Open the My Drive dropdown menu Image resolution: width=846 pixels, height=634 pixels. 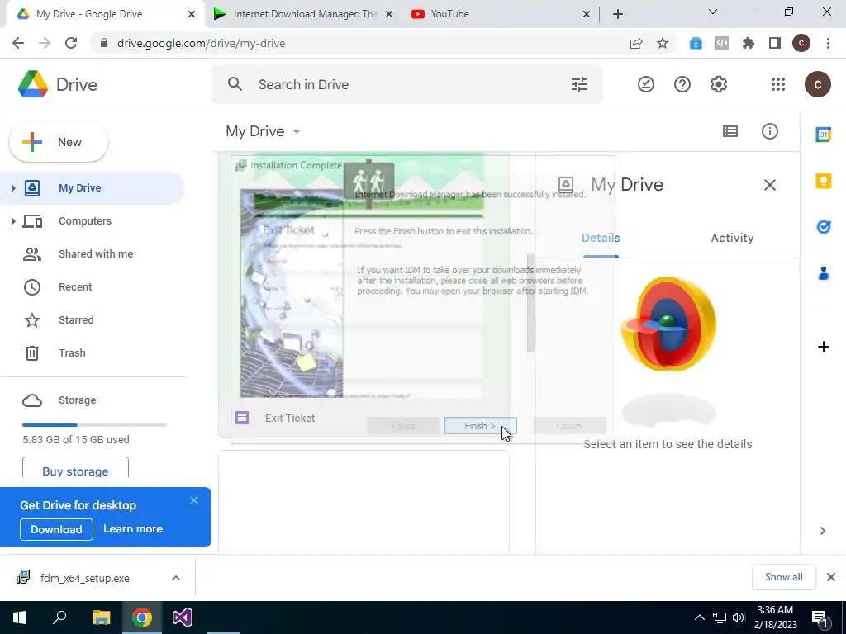[264, 131]
